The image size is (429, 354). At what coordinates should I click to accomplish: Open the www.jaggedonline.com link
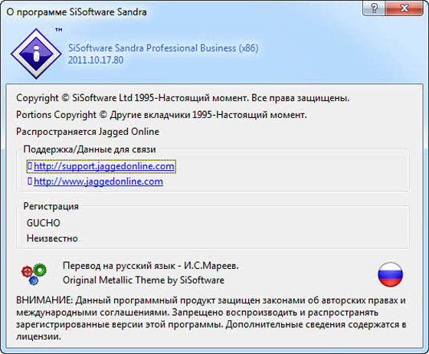point(98,182)
